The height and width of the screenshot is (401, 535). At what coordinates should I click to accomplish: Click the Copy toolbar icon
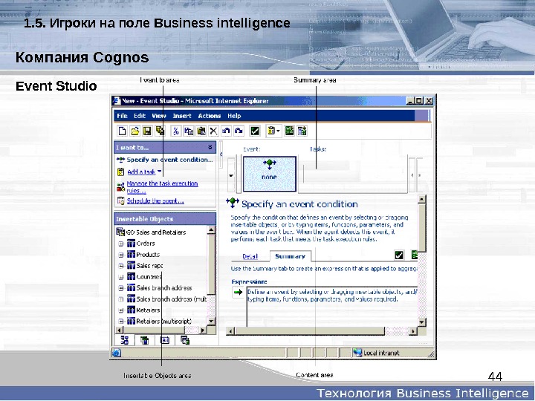pos(188,131)
